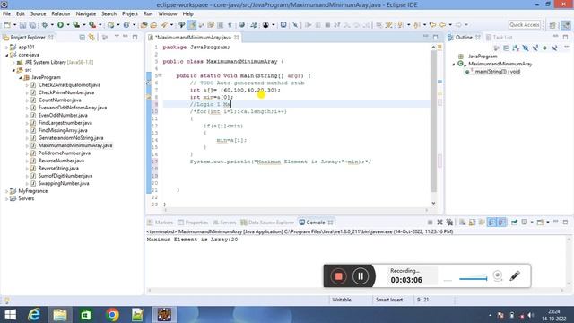Screen dimensions: 574x323
Task: Click the Debug bug icon
Action: (45, 25)
